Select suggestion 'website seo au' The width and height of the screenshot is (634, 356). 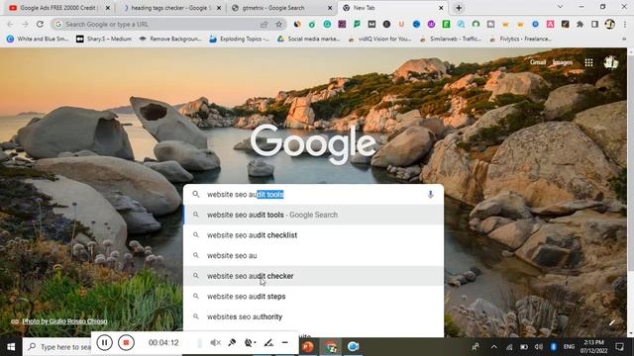click(x=314, y=255)
